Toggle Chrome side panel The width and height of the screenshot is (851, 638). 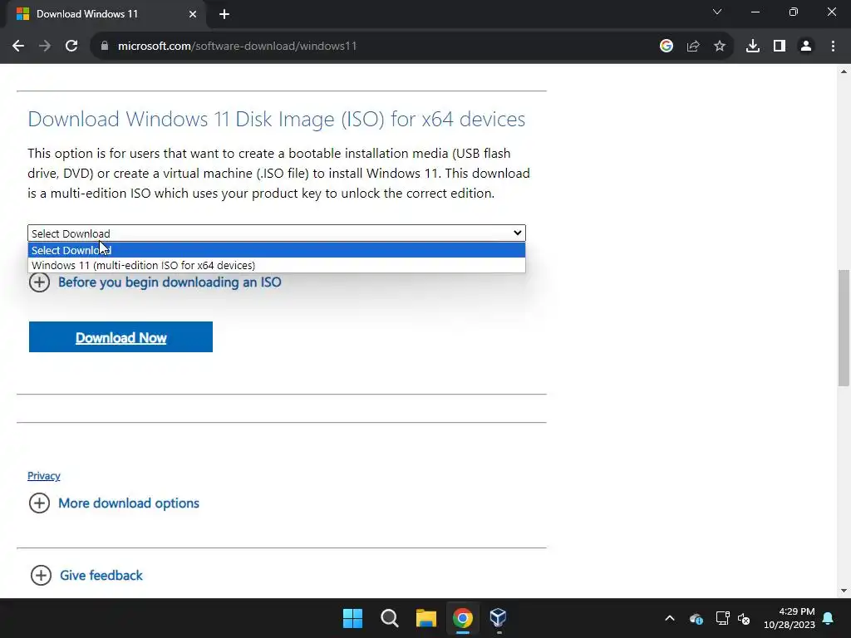tap(780, 47)
